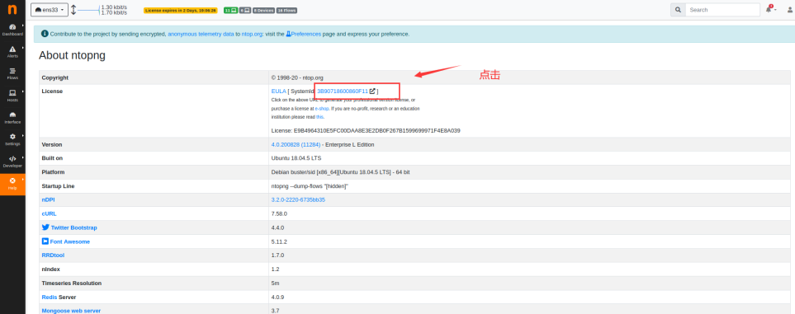
Task: Click the search magnifier icon
Action: tap(678, 10)
